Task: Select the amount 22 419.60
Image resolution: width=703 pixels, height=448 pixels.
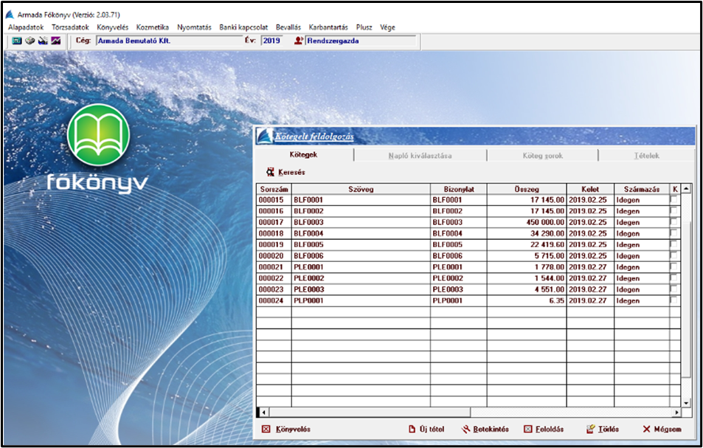Action: click(527, 245)
